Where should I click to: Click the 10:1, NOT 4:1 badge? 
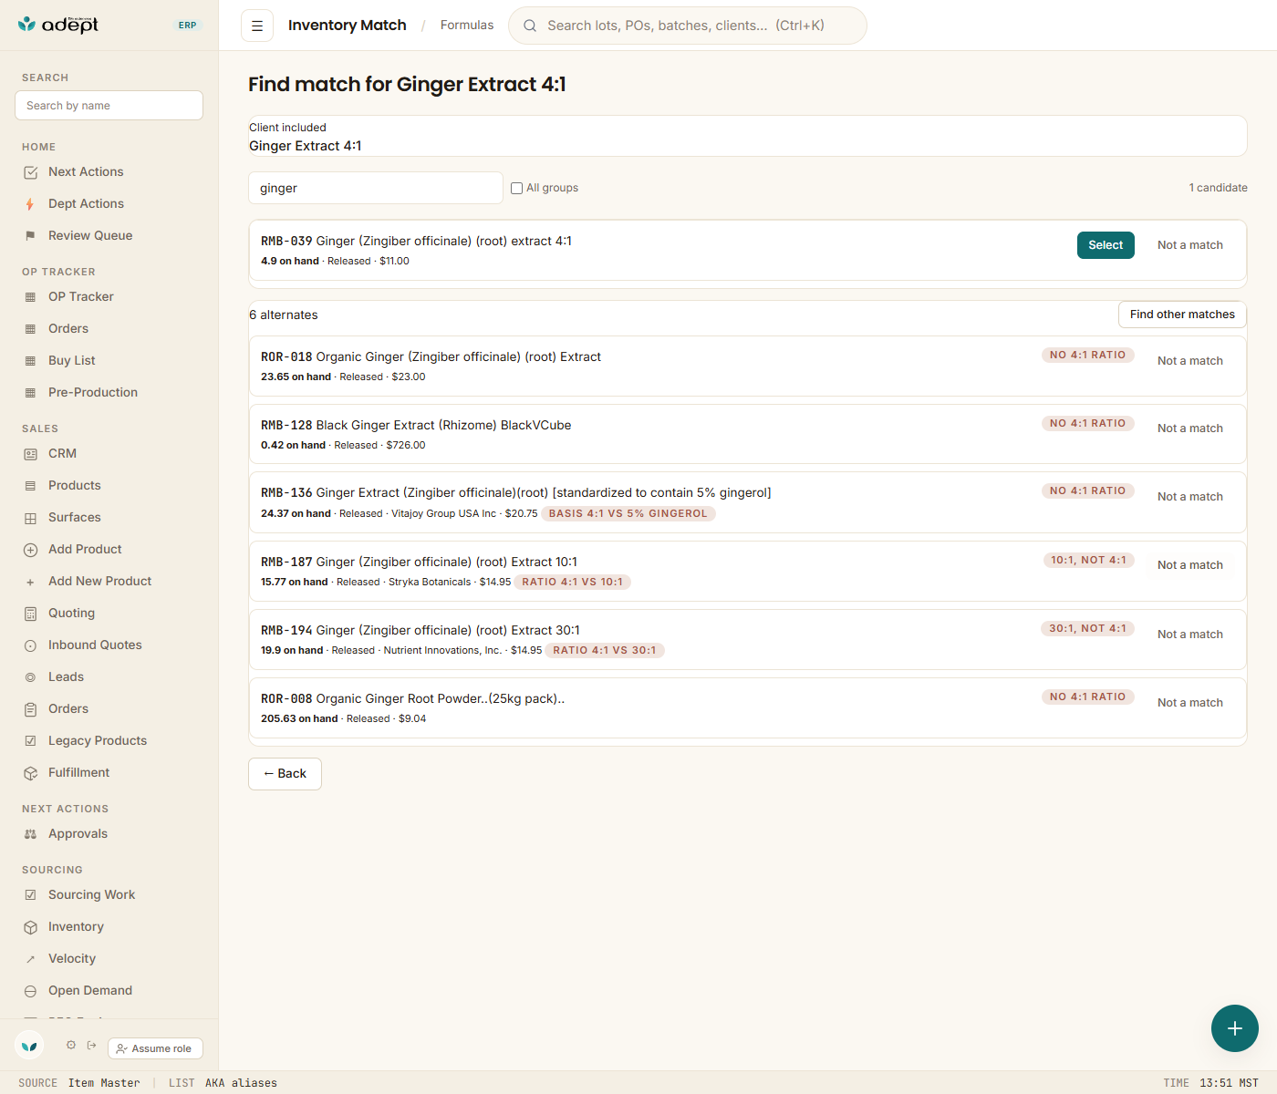coord(1088,561)
